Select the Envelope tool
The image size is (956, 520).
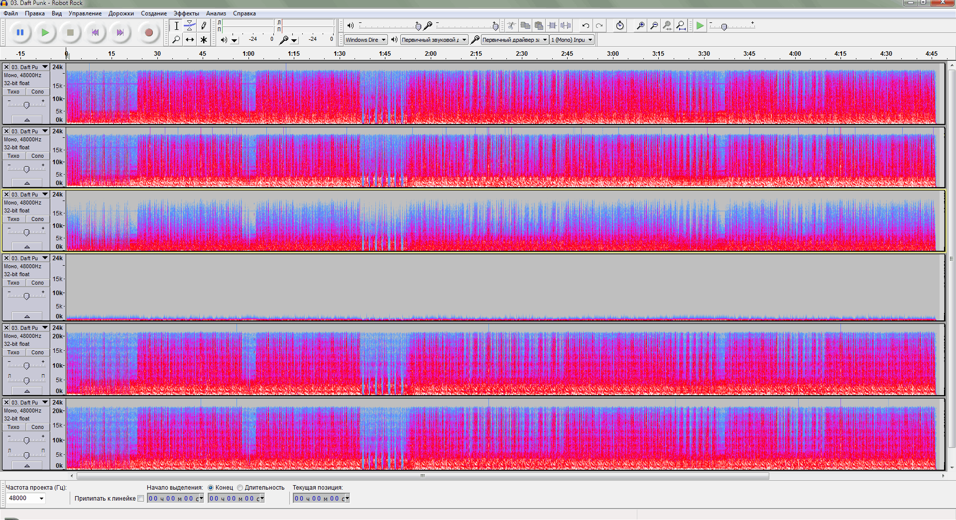(x=190, y=26)
